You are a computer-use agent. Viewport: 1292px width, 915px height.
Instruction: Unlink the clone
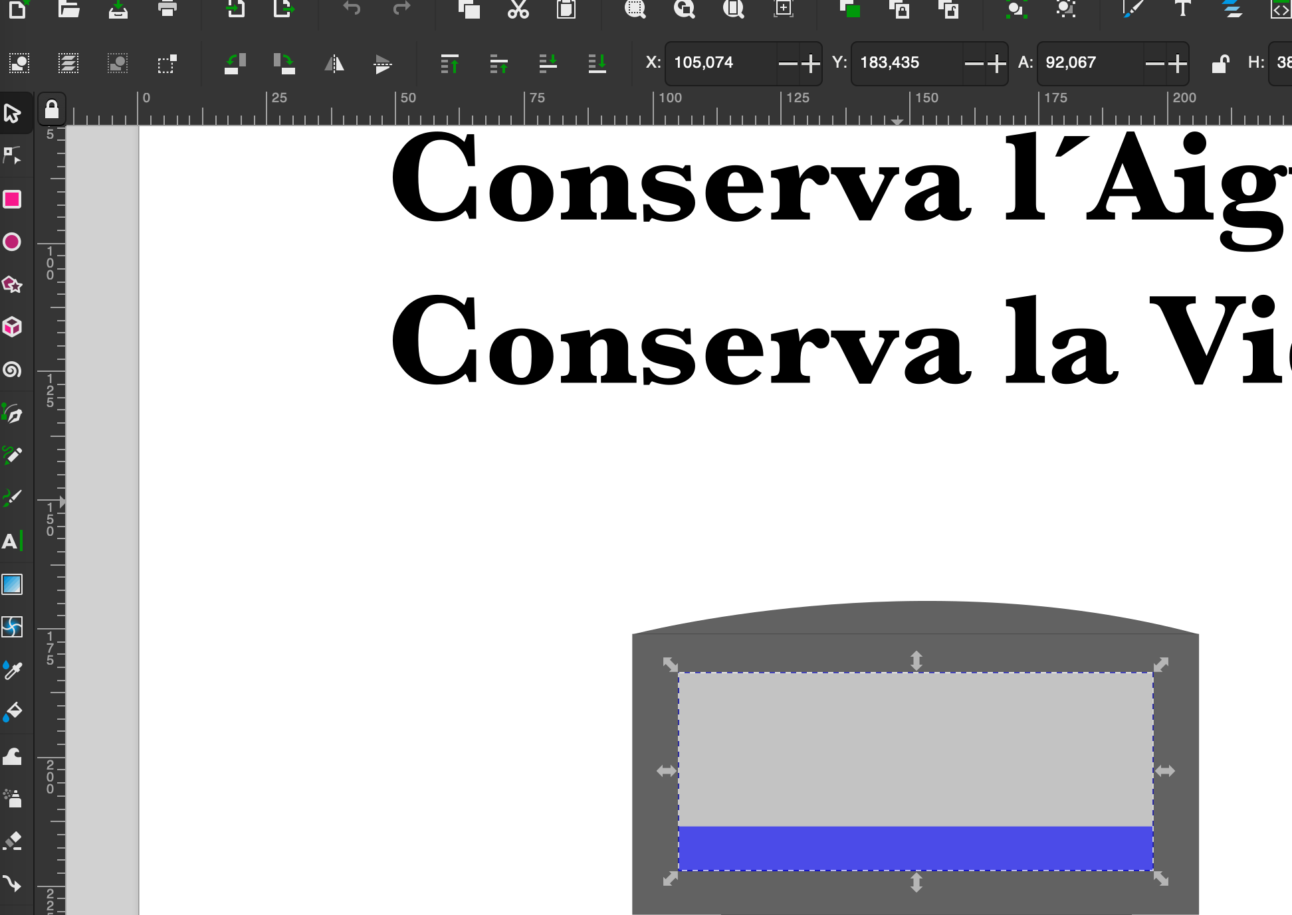click(x=949, y=9)
